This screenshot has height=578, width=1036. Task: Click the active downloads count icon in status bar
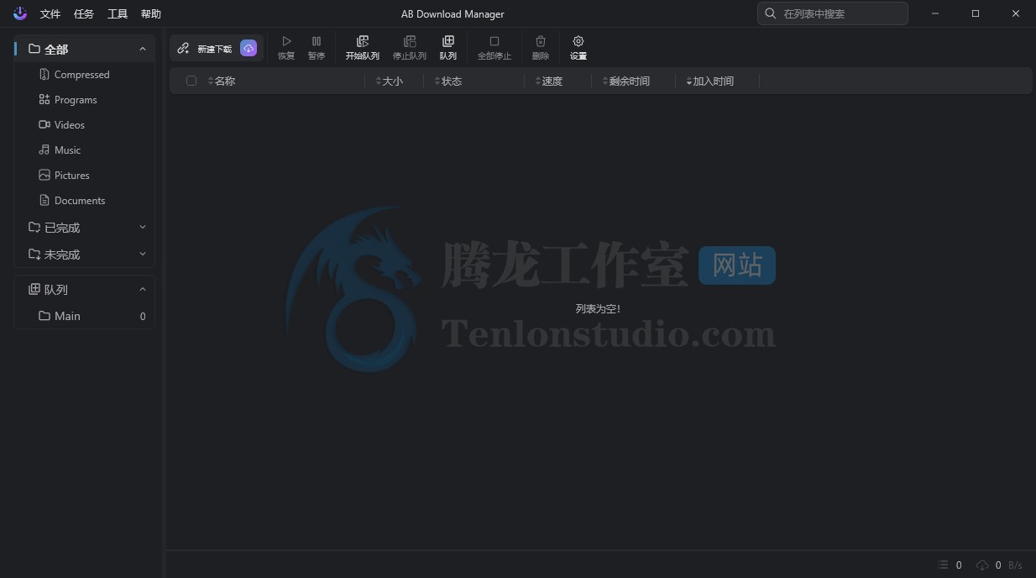(943, 565)
